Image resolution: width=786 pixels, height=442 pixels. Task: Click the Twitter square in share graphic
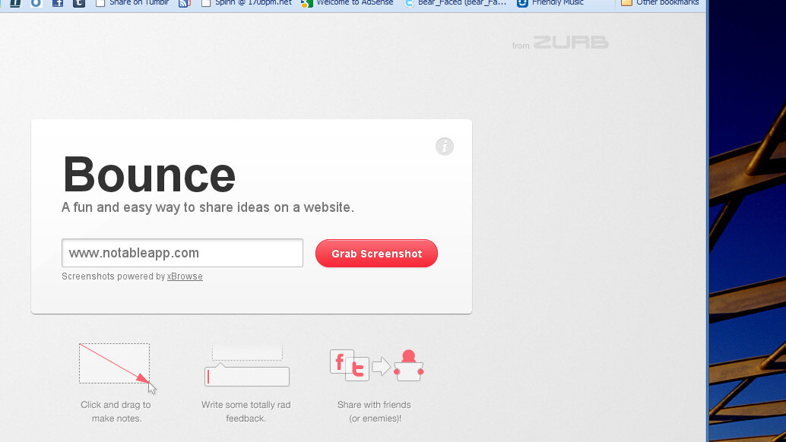[x=357, y=369]
